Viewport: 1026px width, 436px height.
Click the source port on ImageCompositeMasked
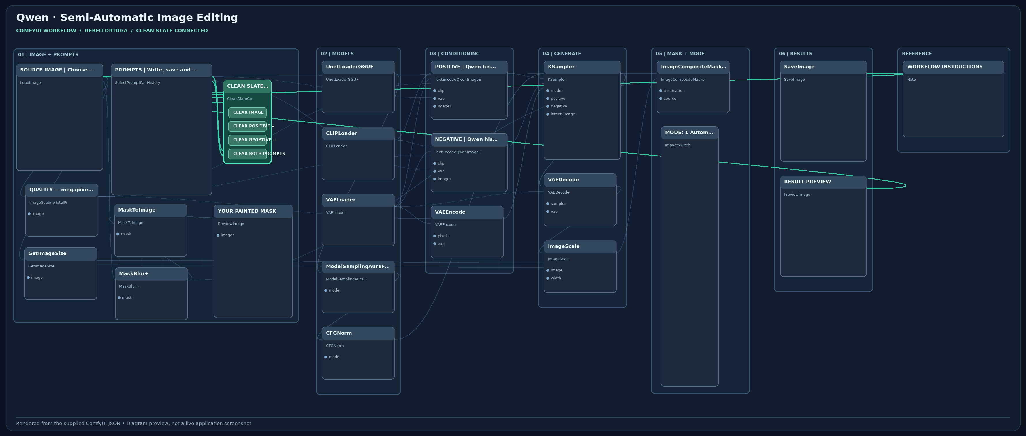(661, 99)
